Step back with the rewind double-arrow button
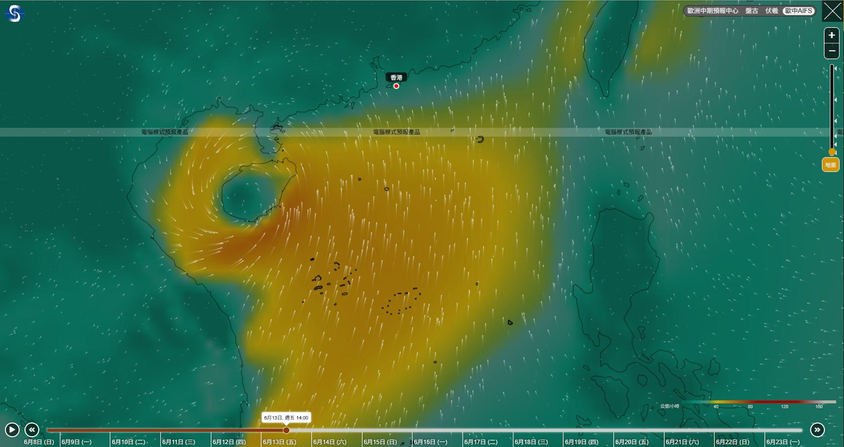The height and width of the screenshot is (447, 844). click(x=32, y=429)
